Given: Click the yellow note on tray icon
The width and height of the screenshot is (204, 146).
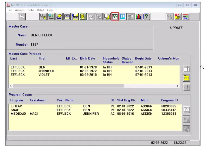Looking at the screenshot, I should [x=59, y=17].
